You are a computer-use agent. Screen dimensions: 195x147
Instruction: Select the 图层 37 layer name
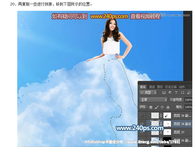pos(179,132)
